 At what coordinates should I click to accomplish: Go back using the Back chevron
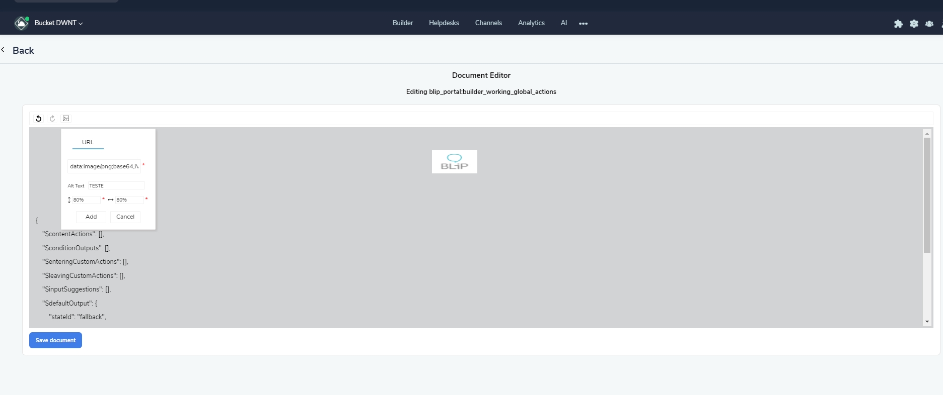pos(3,50)
